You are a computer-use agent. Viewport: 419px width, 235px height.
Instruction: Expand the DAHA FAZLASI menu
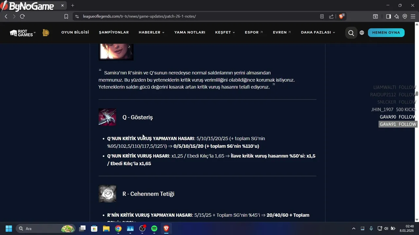(318, 32)
